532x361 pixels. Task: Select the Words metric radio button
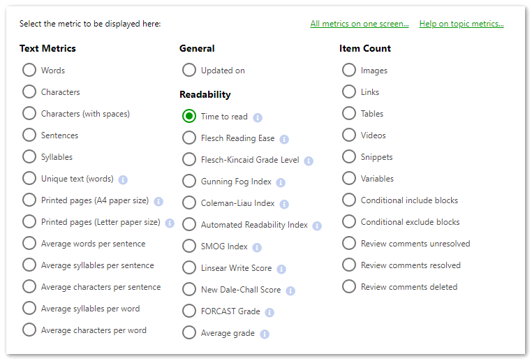pos(29,70)
